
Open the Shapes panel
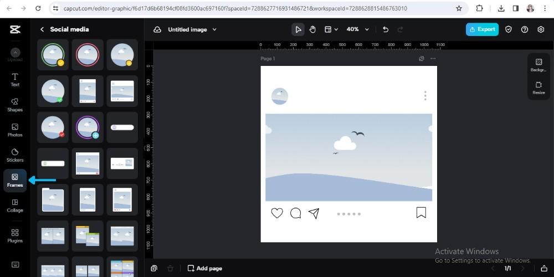(15, 105)
